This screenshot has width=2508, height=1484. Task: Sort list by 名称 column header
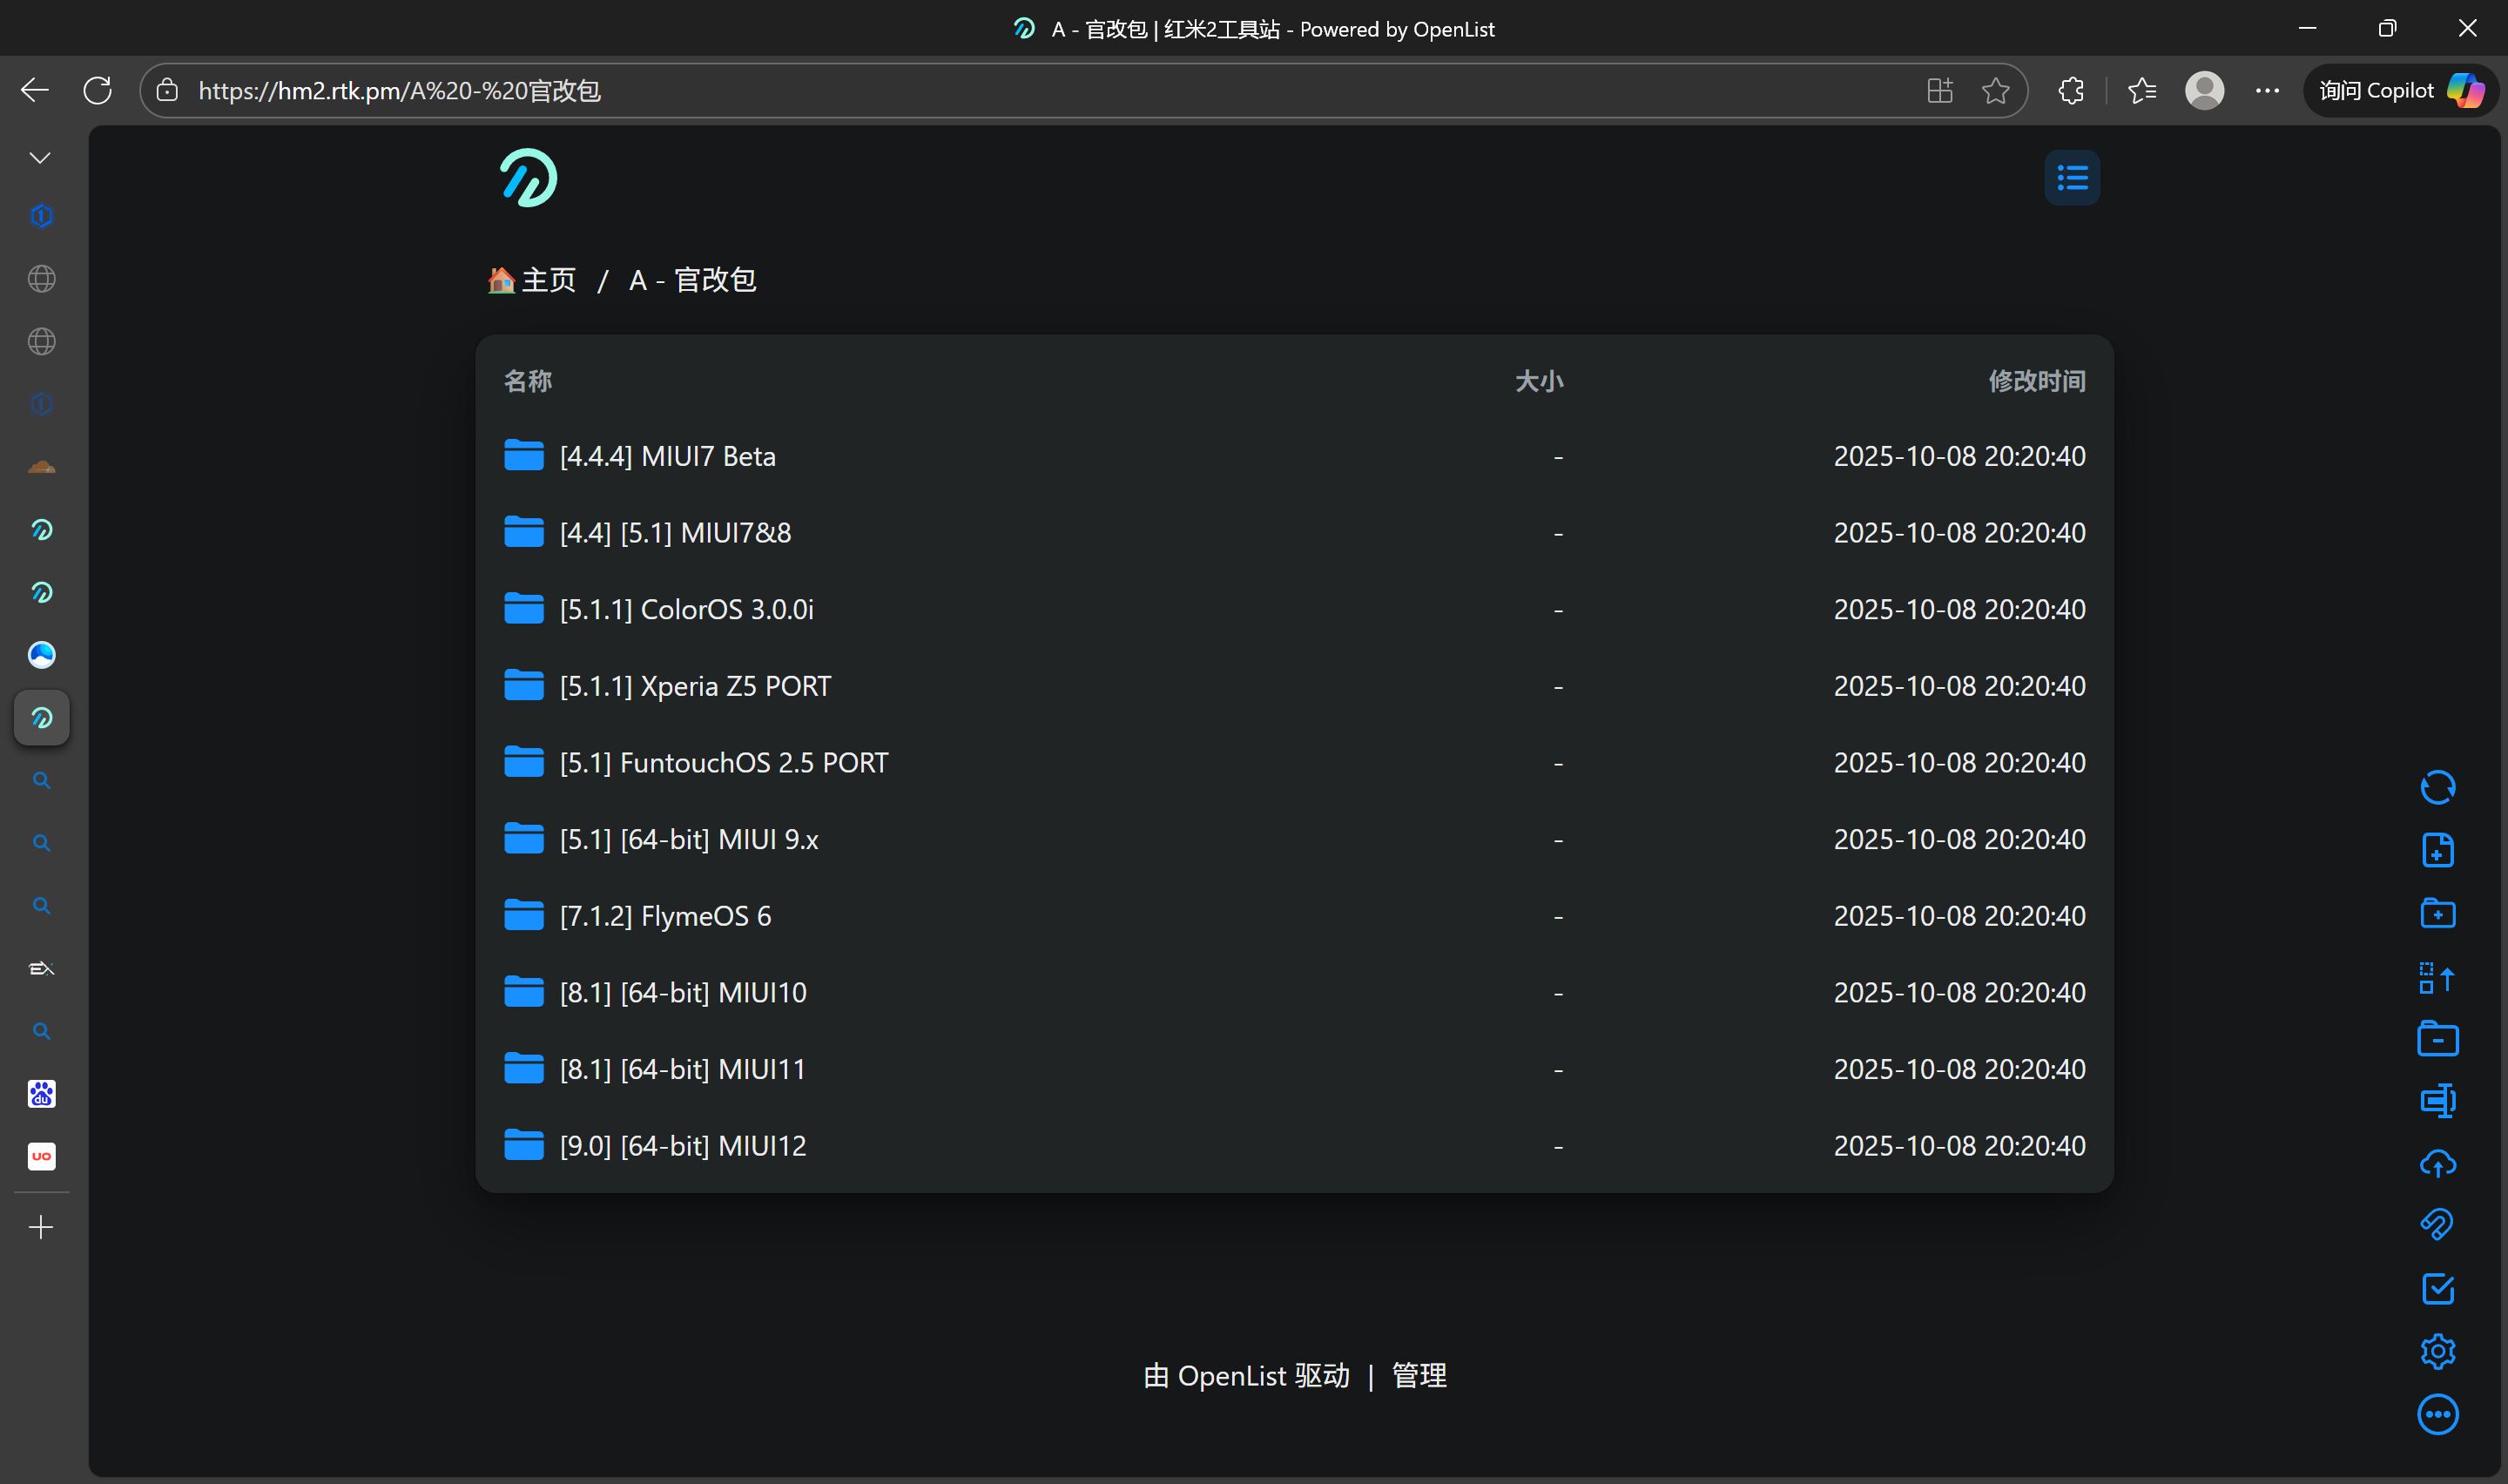(528, 381)
